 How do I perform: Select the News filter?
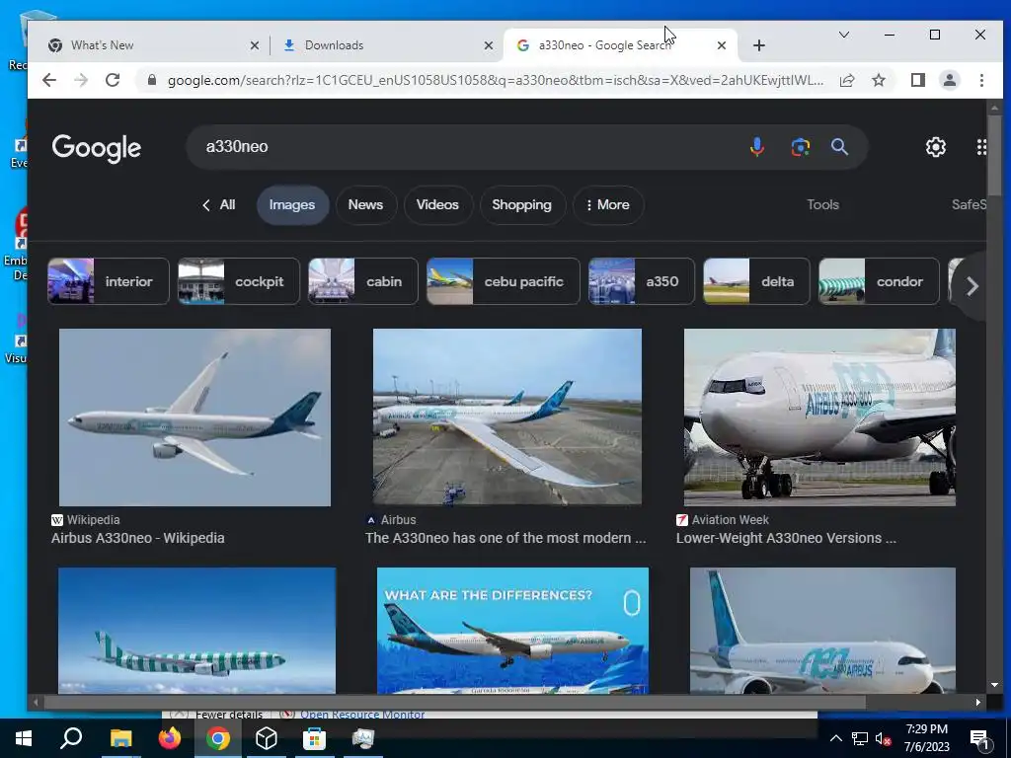tap(365, 205)
